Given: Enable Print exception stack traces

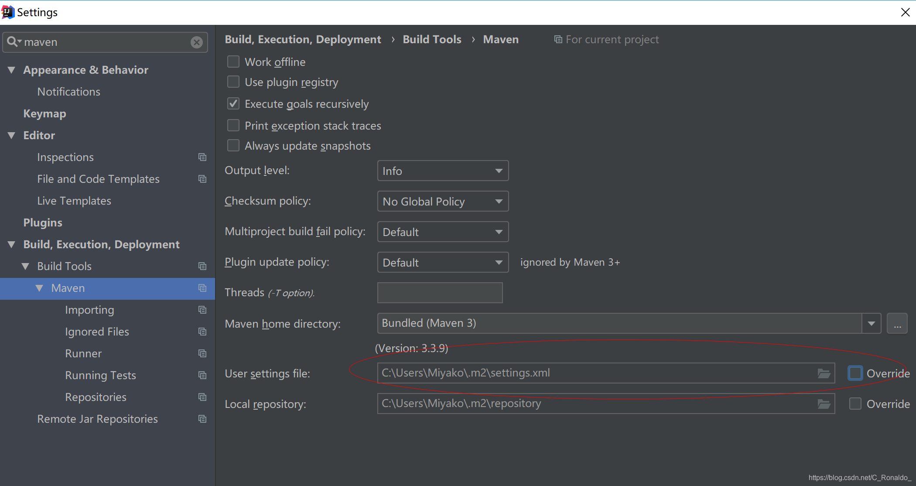Looking at the screenshot, I should tap(233, 125).
